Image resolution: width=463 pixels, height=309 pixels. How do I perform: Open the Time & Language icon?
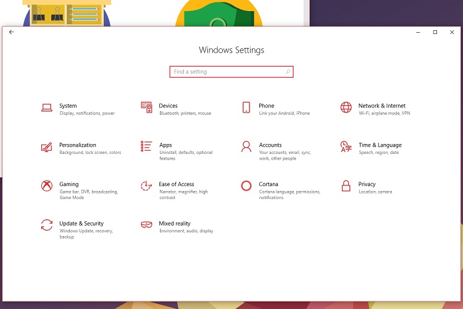coord(346,146)
